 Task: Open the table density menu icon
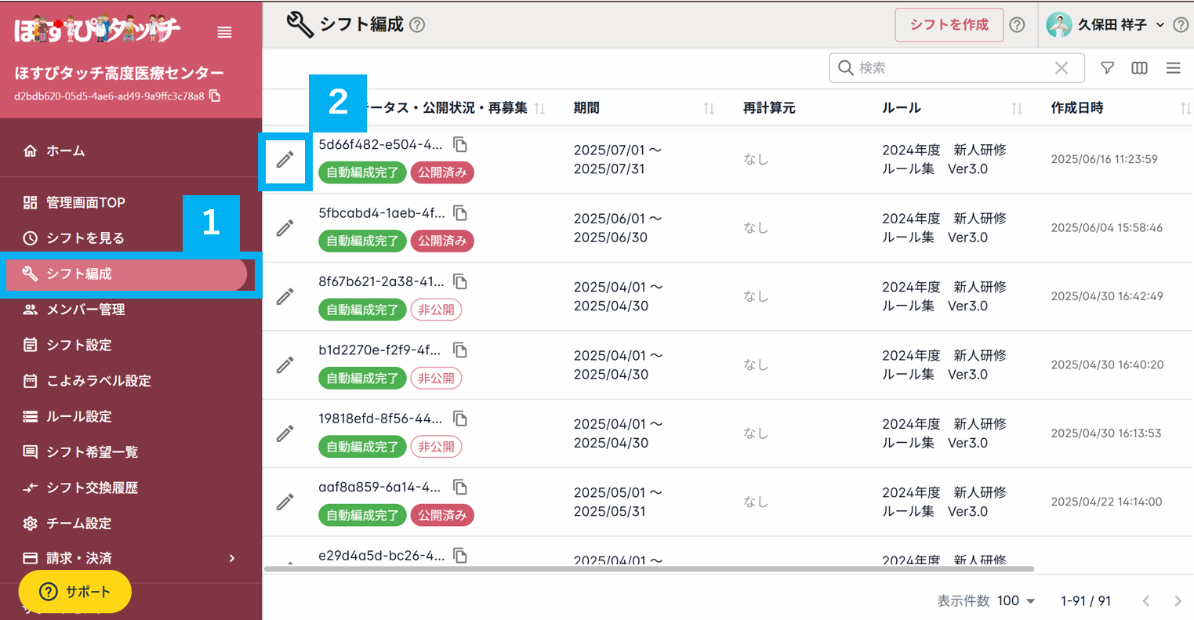[x=1173, y=68]
